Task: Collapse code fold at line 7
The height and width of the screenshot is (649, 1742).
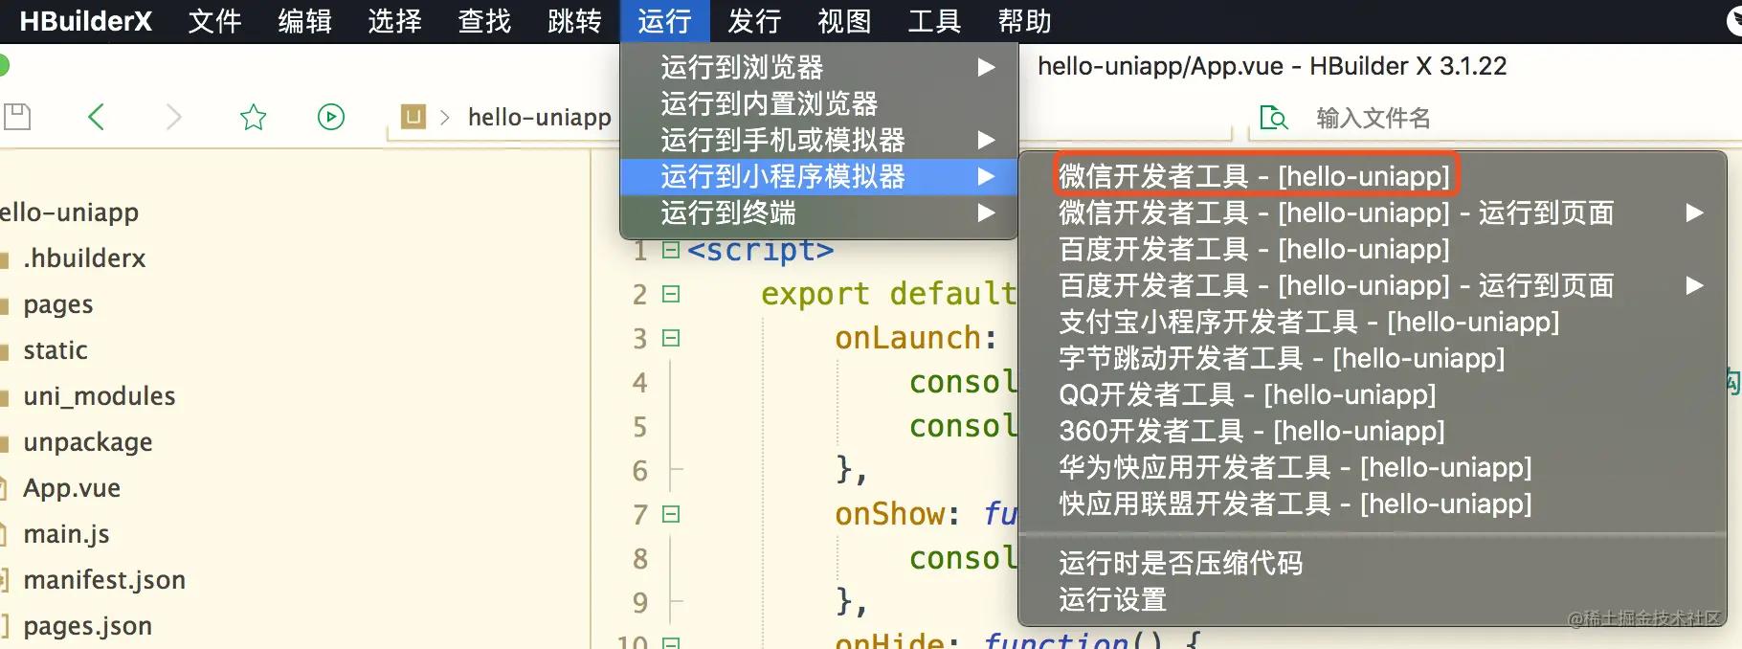Action: (671, 514)
